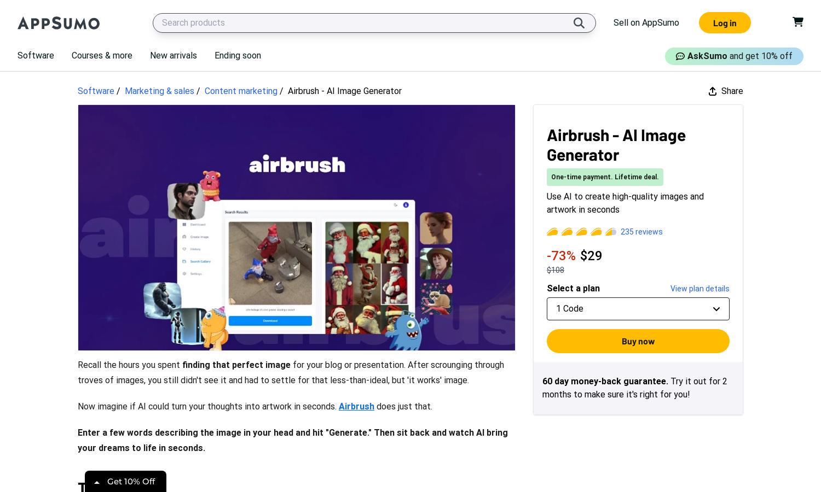Open Courses & more menu
Screen dimensions: 821x492
pyautogui.click(x=102, y=56)
